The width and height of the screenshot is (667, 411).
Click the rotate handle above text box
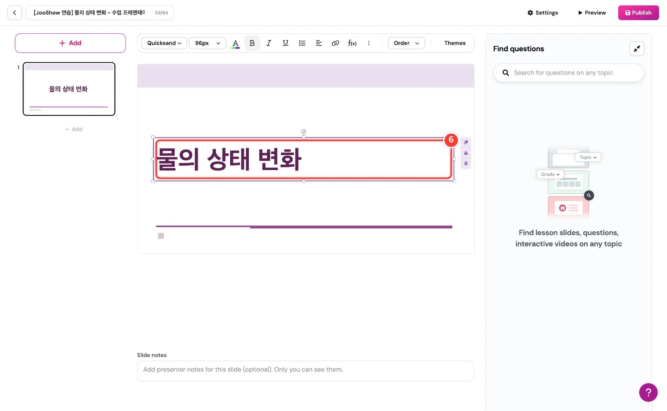click(303, 132)
